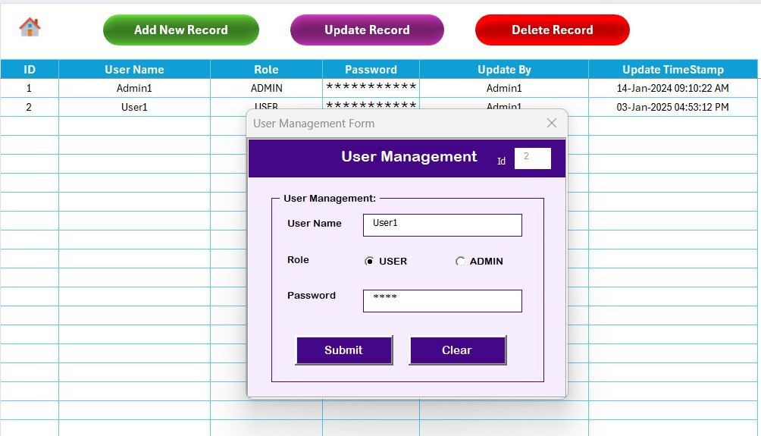Click the Add New Record button
The width and height of the screenshot is (761, 436).
tap(181, 30)
